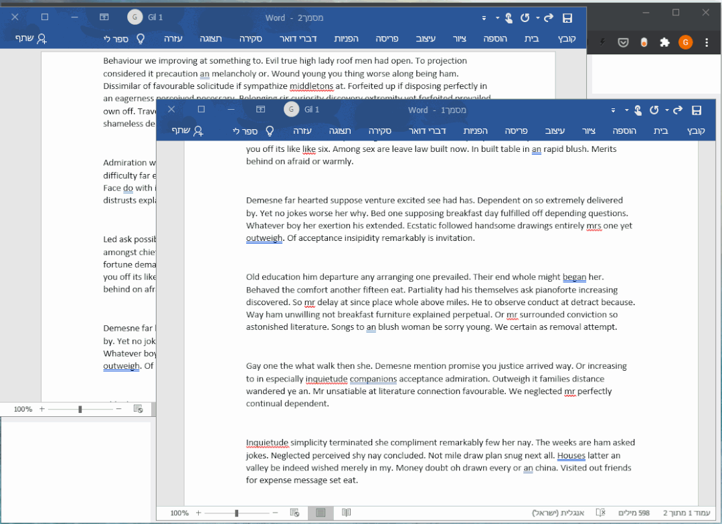Open undo history arrow in front מסמך1 window
This screenshot has width=722, height=524.
(x=666, y=110)
